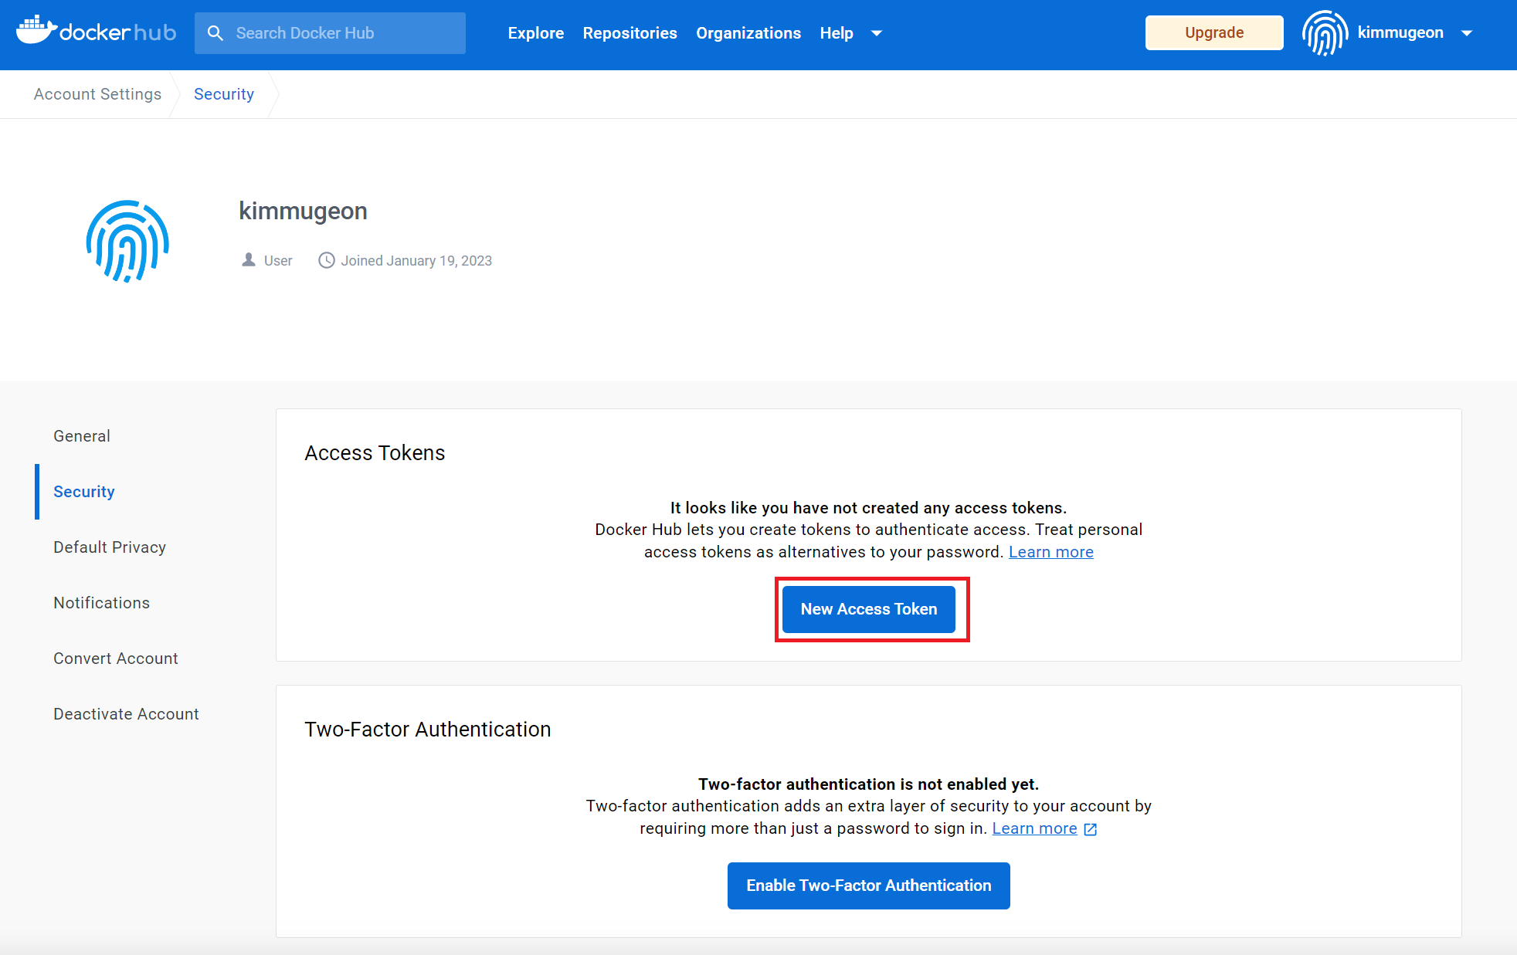
Task: Click the external link icon after Learn more
Action: (1091, 829)
